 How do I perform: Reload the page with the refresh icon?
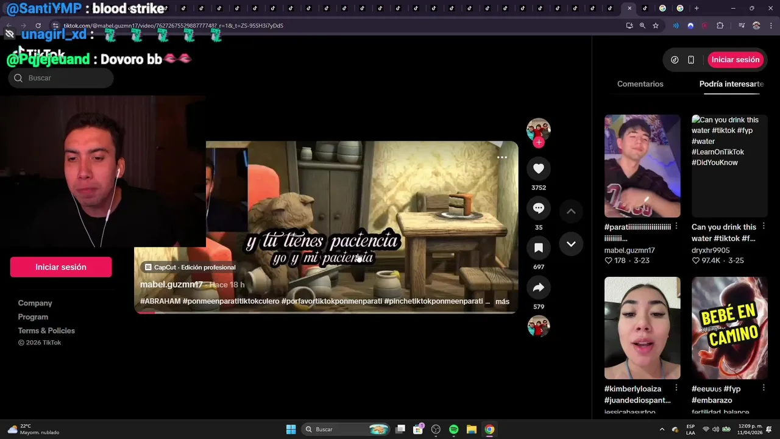(x=38, y=26)
